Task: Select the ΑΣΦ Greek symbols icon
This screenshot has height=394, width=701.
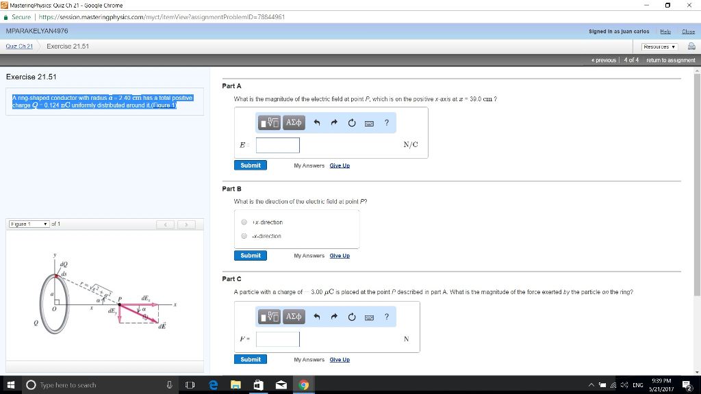Action: point(293,122)
